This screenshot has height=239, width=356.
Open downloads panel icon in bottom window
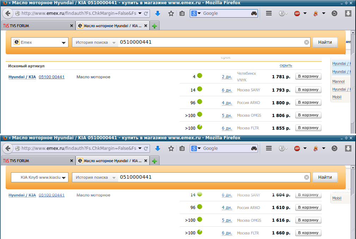point(348,148)
